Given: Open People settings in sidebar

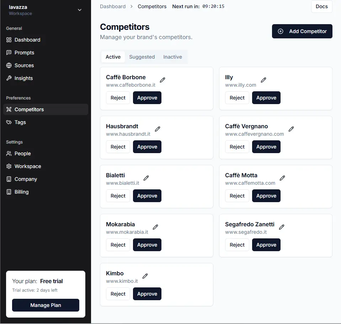Looking at the screenshot, I should (x=46, y=153).
